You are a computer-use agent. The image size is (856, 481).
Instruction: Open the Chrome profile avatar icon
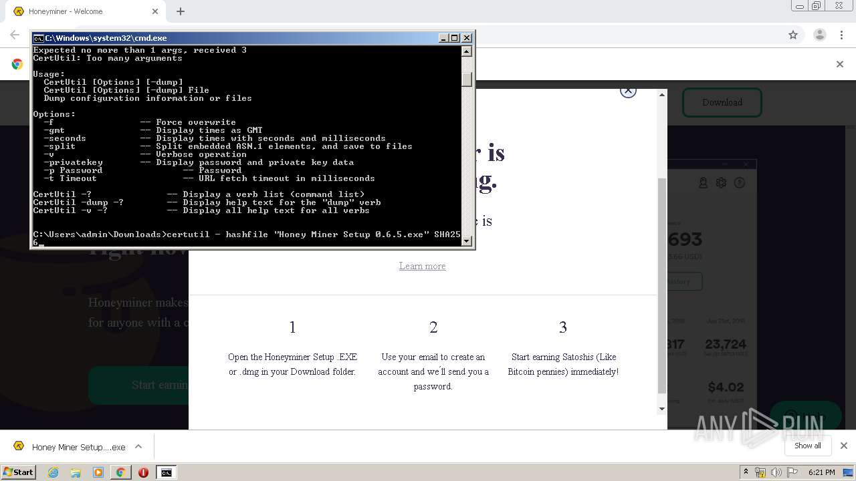[x=819, y=35]
